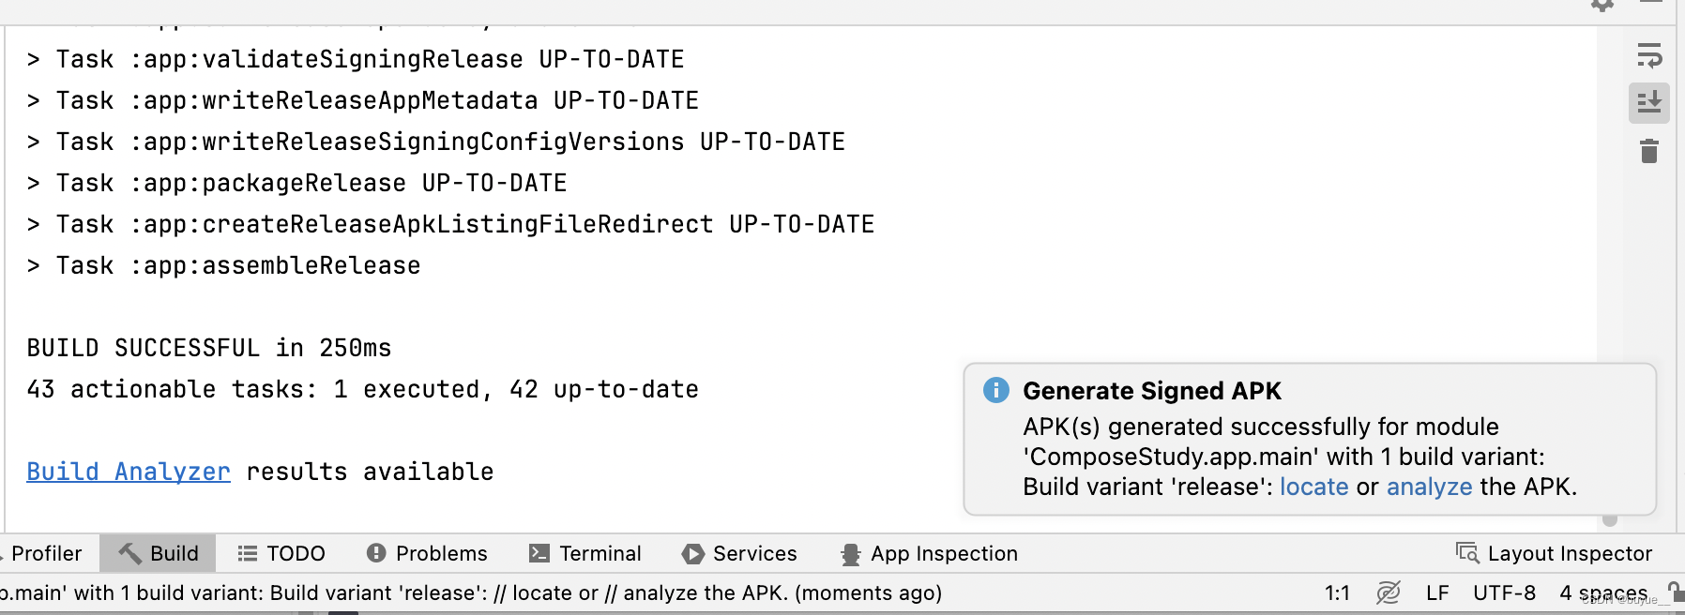Collapse the assembleRelease task entry
Image resolution: width=1685 pixels, height=615 pixels.
point(34,265)
